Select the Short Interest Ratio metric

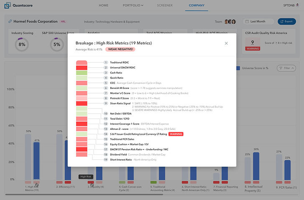tap(121, 160)
